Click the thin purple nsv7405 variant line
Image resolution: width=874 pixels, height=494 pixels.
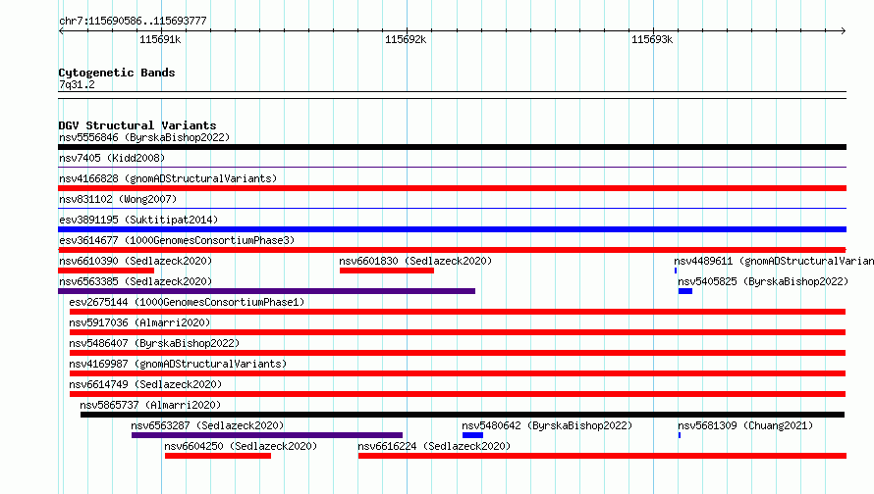452,167
